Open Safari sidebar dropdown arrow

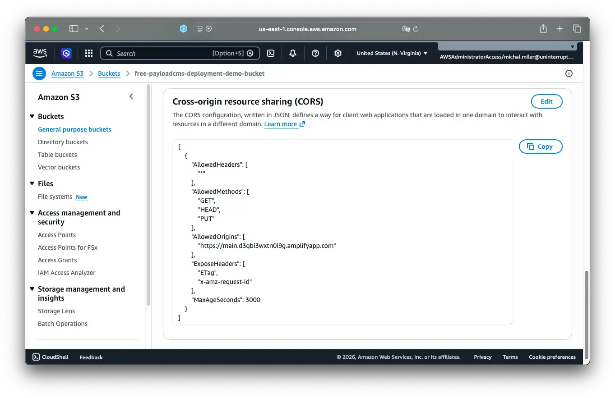pyautogui.click(x=87, y=29)
